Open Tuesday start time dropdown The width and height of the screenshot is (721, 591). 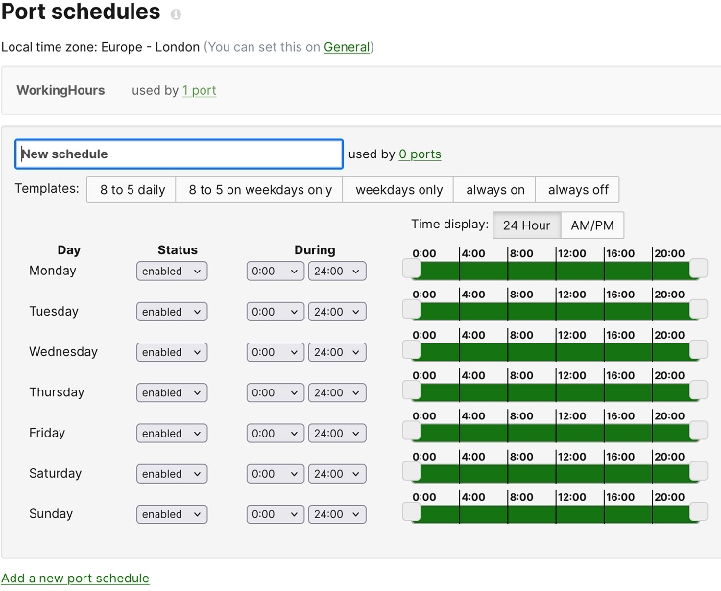[x=275, y=312]
